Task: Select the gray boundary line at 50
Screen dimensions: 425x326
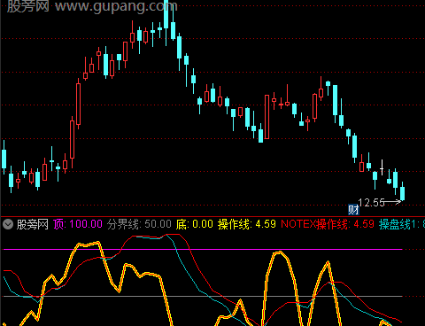Action: [x=203, y=296]
